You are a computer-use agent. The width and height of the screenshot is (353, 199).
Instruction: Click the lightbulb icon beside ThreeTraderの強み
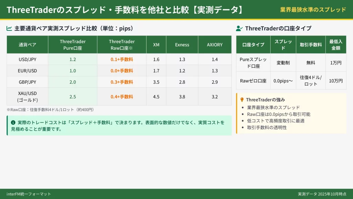click(x=242, y=99)
